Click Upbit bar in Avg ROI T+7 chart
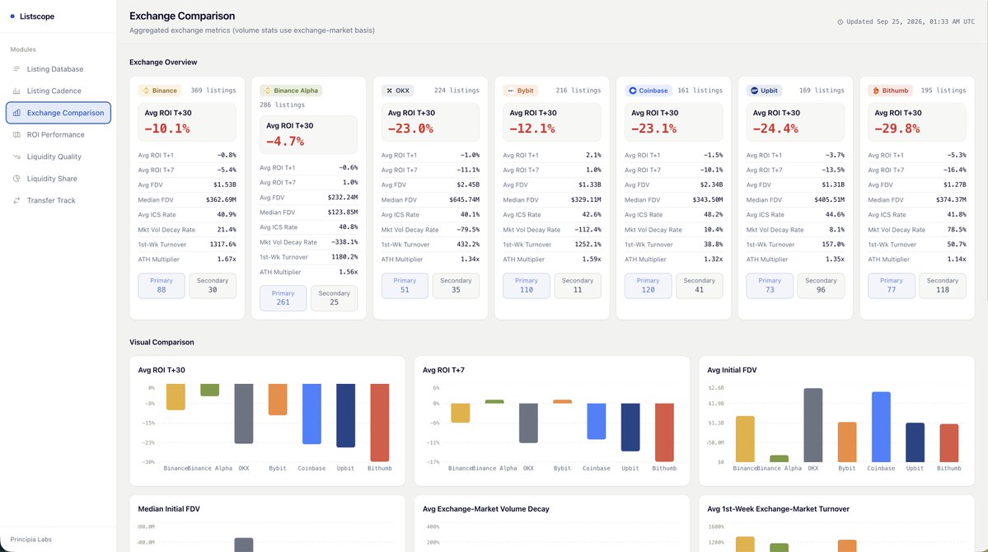988x552 pixels. (x=630, y=428)
